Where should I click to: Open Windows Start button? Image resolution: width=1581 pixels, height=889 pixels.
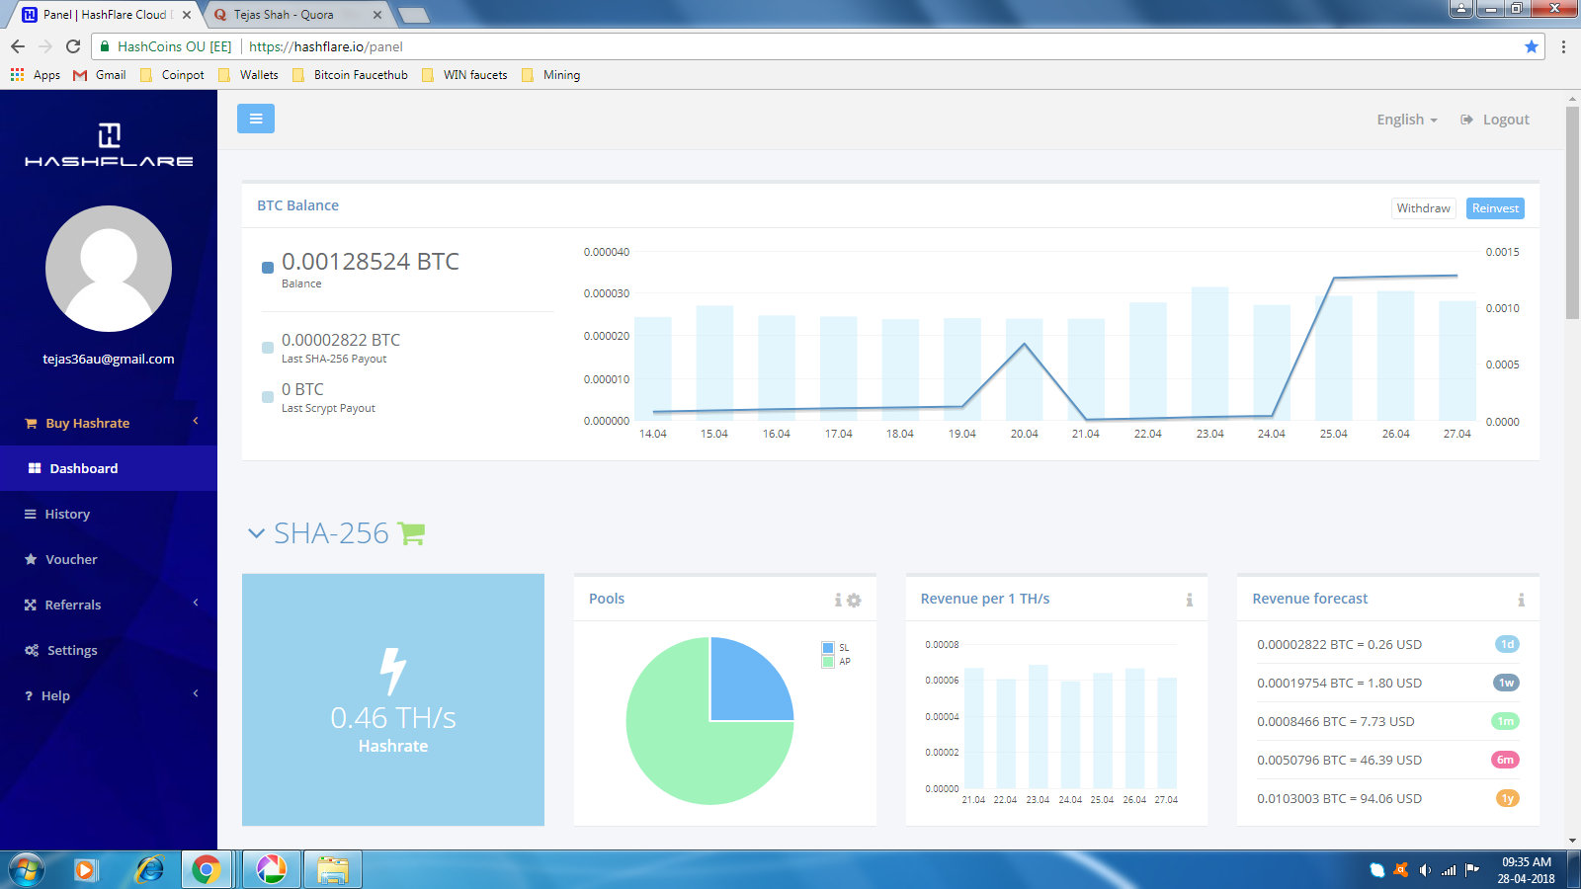point(27,869)
